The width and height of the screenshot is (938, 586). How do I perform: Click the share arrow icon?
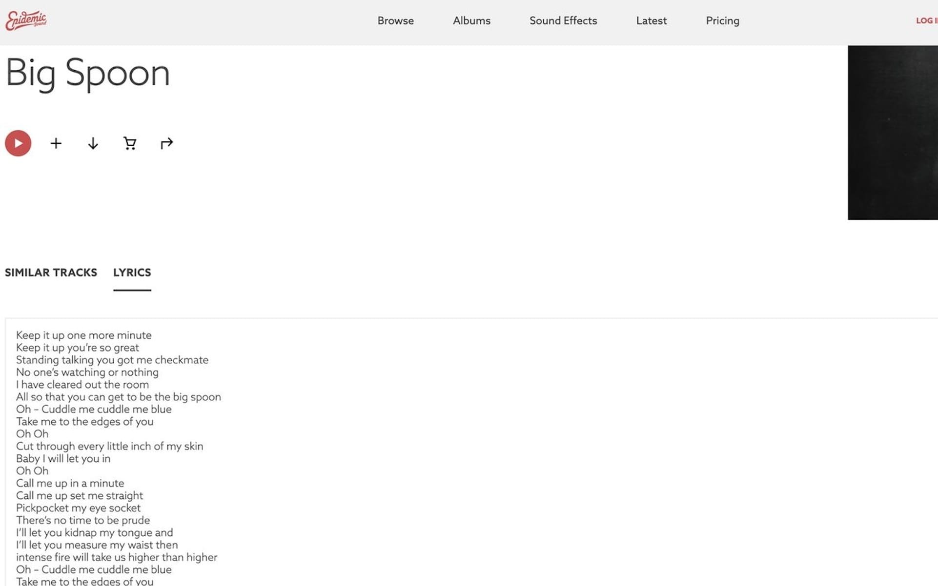coord(166,143)
